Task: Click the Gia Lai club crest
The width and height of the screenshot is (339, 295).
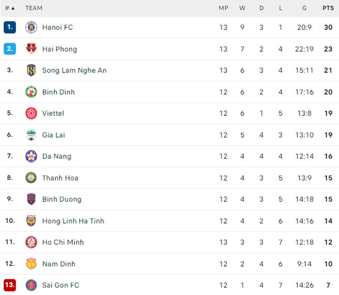Action: click(x=31, y=135)
